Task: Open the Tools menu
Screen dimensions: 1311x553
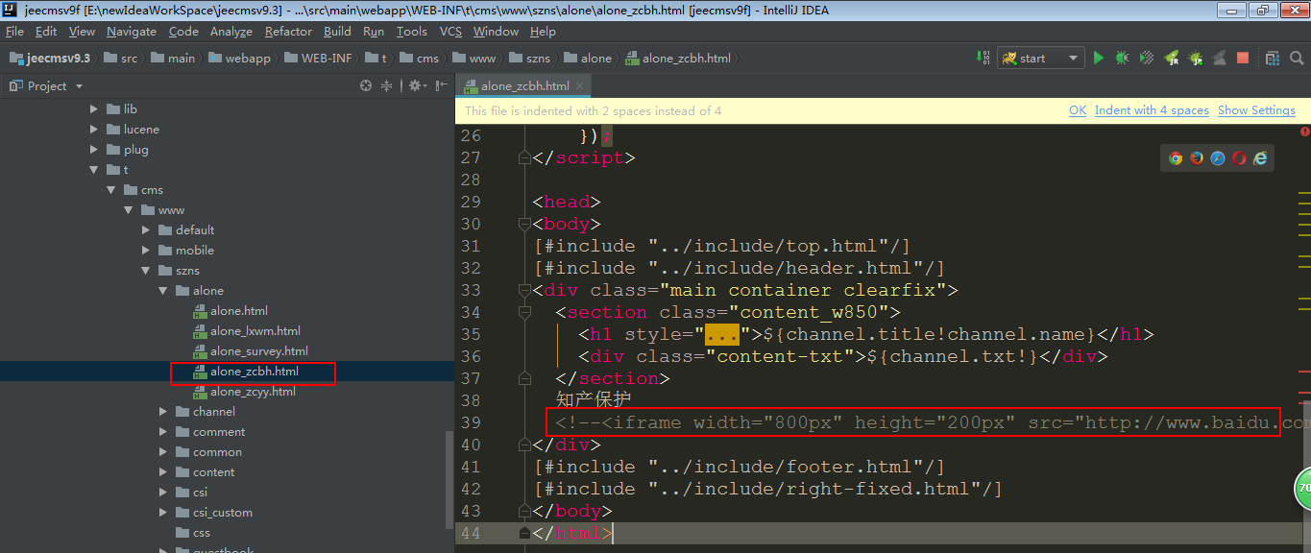Action: click(411, 32)
